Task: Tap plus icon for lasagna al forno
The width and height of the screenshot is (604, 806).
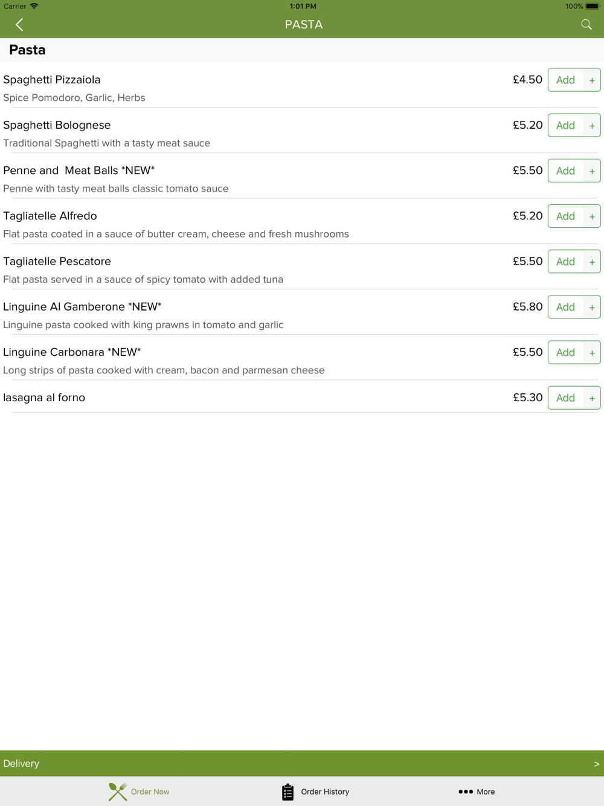Action: 592,398
